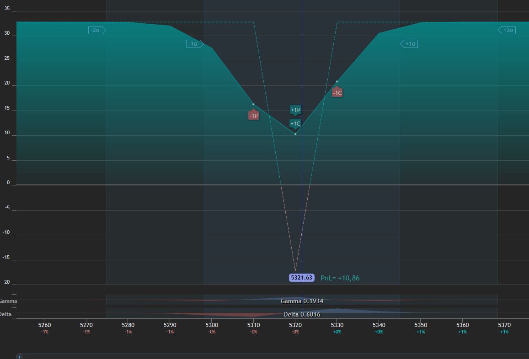Click the left arrow on the bottom scrollbar
Screen dimensions: 529x359
(x=20, y=357)
